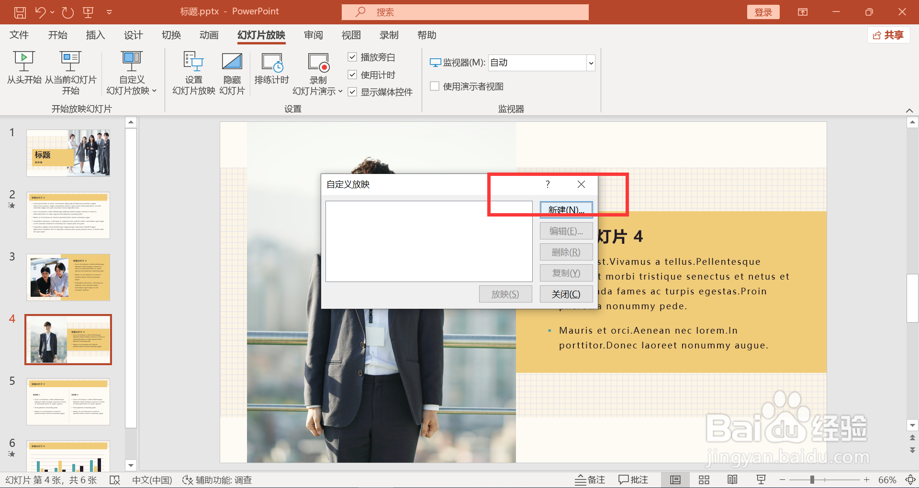Click 关闭(C) in custom show dialog
The height and width of the screenshot is (488, 919).
(x=566, y=294)
